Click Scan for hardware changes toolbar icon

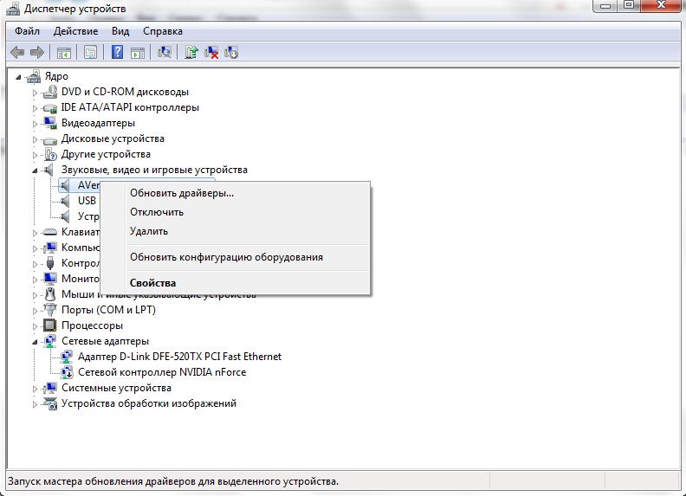point(165,53)
